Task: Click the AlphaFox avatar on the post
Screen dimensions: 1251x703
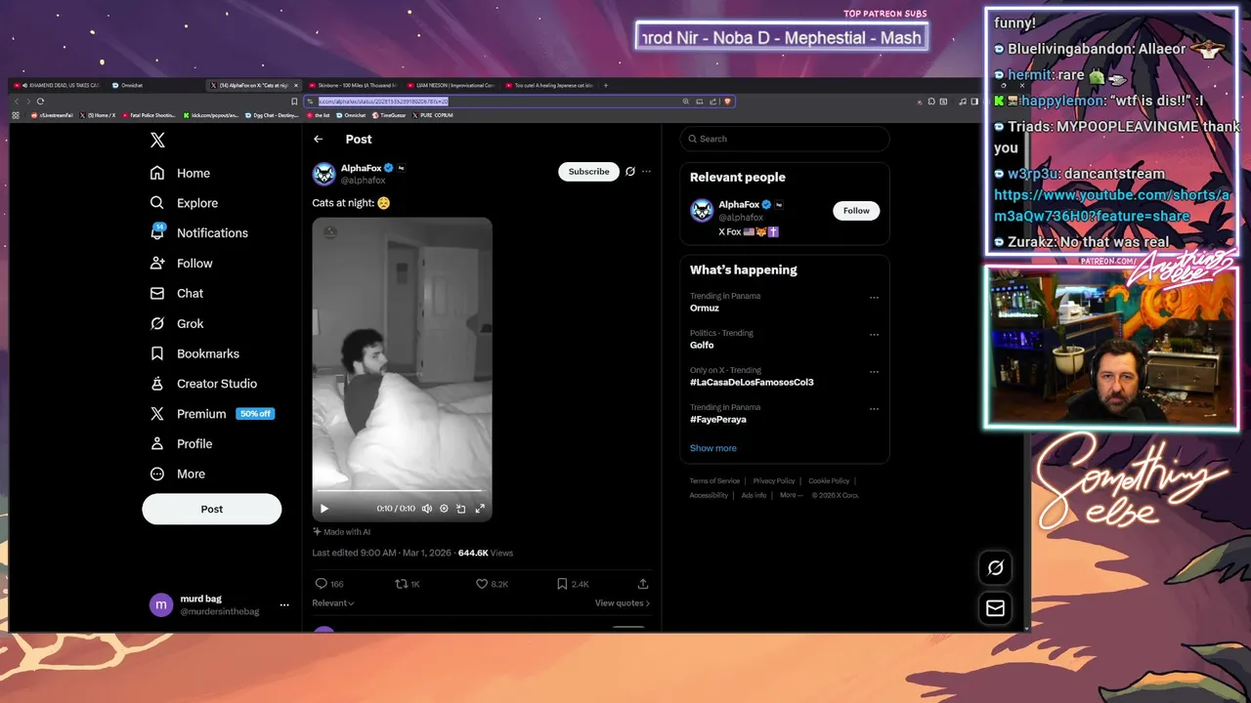Action: [x=324, y=174]
